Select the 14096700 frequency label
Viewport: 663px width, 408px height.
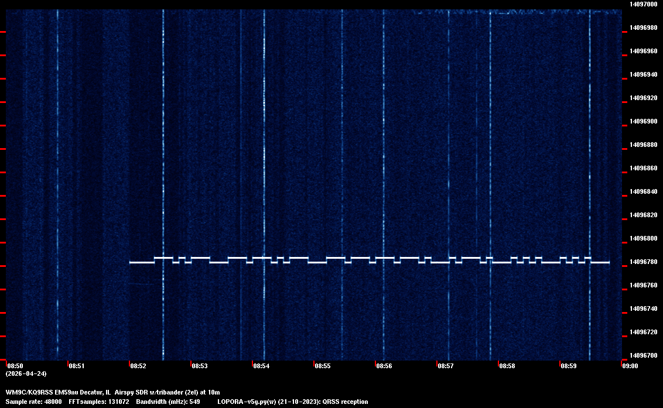pos(643,355)
